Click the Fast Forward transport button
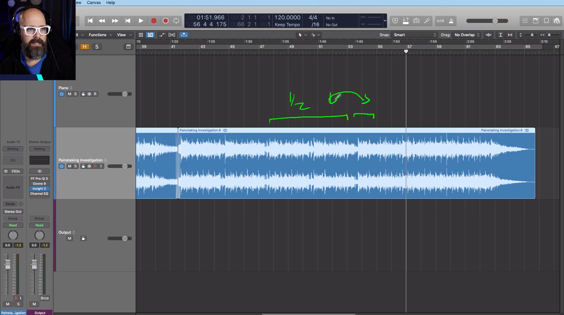Screen dimensions: 564x315 [115, 21]
